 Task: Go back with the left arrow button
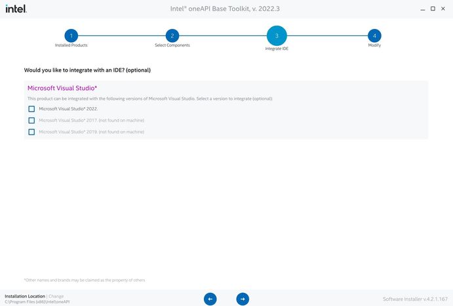pyautogui.click(x=210, y=299)
